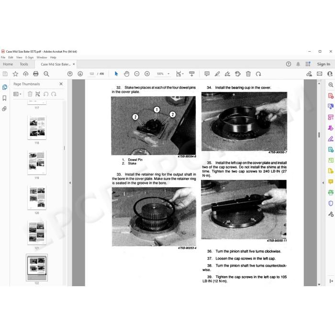Rotate thumbnail counterclockwise in panel

(46, 94)
